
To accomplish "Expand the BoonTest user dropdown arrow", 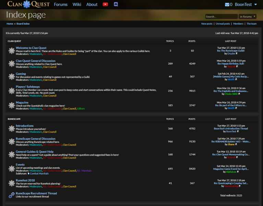I will click(x=255, y=4).
